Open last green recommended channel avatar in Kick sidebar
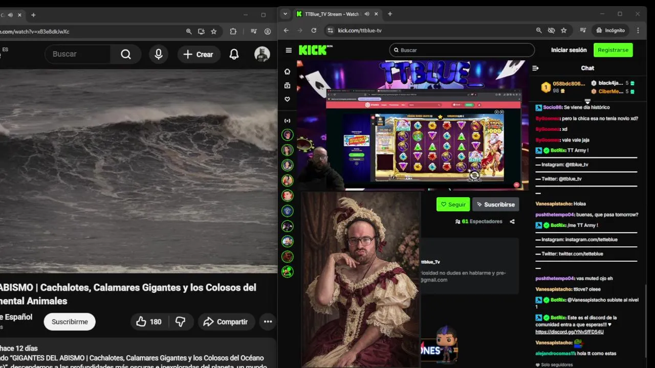The image size is (655, 368). [288, 271]
